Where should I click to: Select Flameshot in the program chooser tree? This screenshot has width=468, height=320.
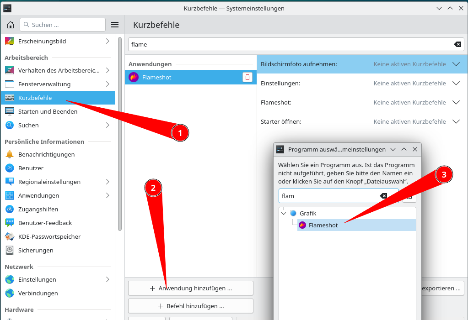tap(323, 225)
